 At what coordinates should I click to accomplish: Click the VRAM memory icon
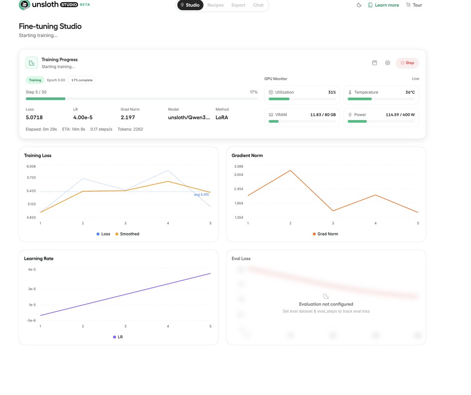[x=271, y=115]
